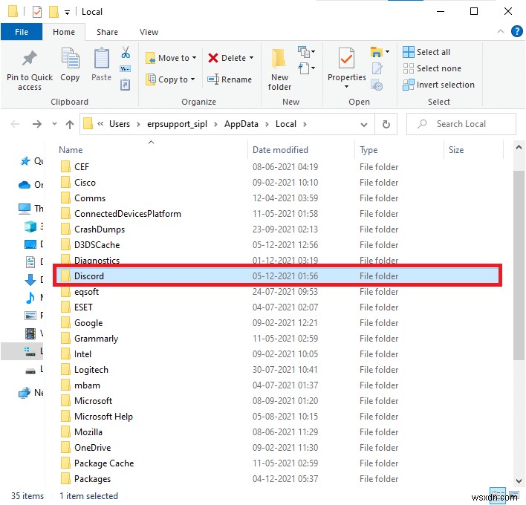Image resolution: width=526 pixels, height=505 pixels.
Task: Click Select none button
Action: click(x=432, y=68)
